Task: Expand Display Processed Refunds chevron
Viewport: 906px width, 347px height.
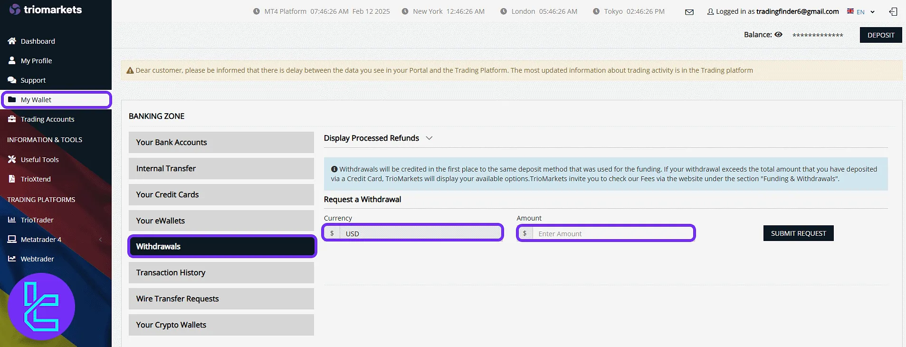Action: pyautogui.click(x=429, y=138)
